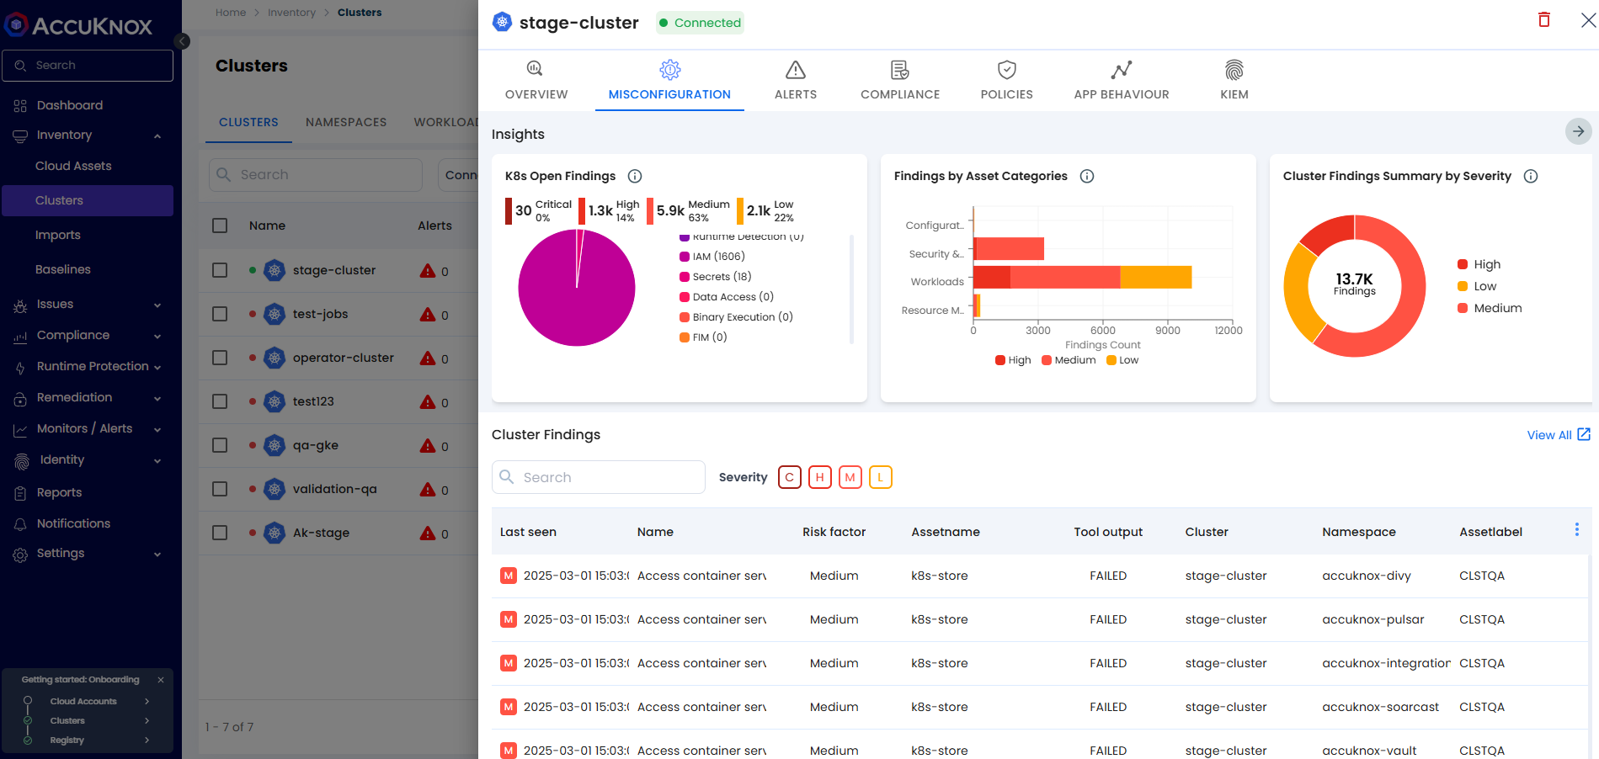
Task: Open Notifications in the sidebar
Action: (x=73, y=523)
